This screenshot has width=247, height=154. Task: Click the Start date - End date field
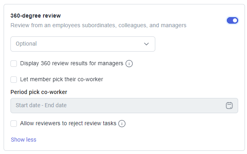pyautogui.click(x=124, y=106)
